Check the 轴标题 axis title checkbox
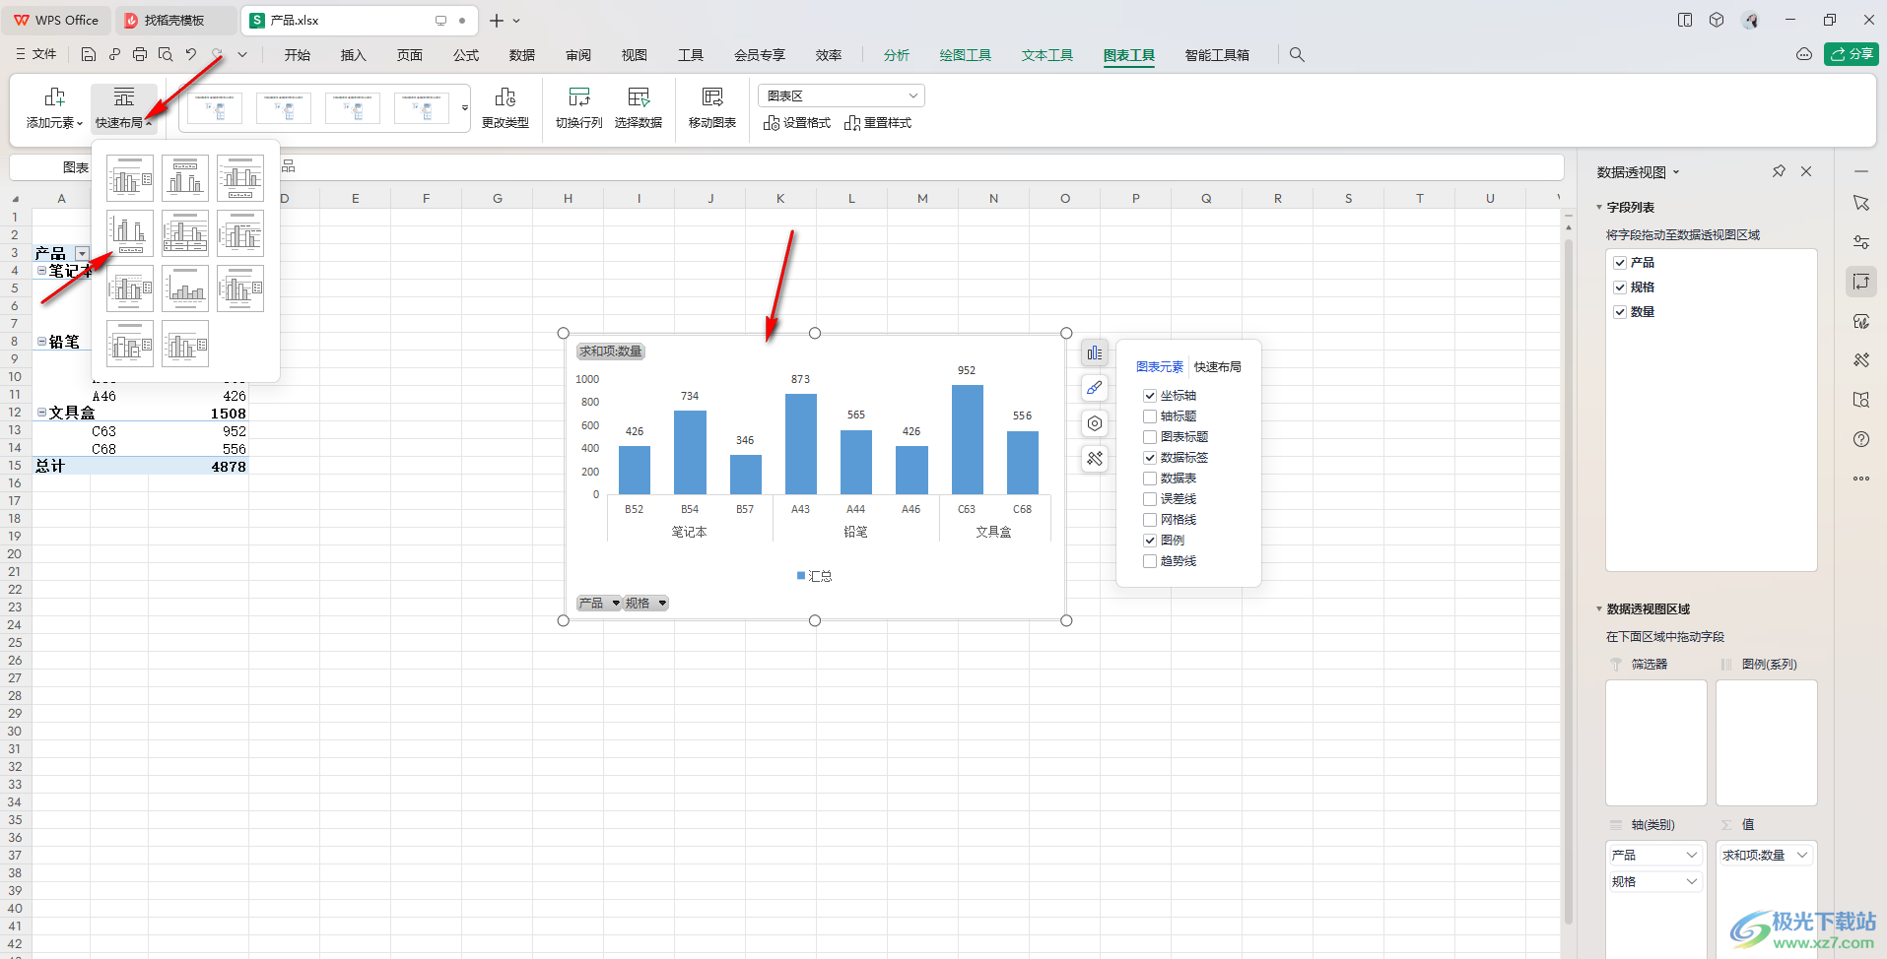 1150,416
